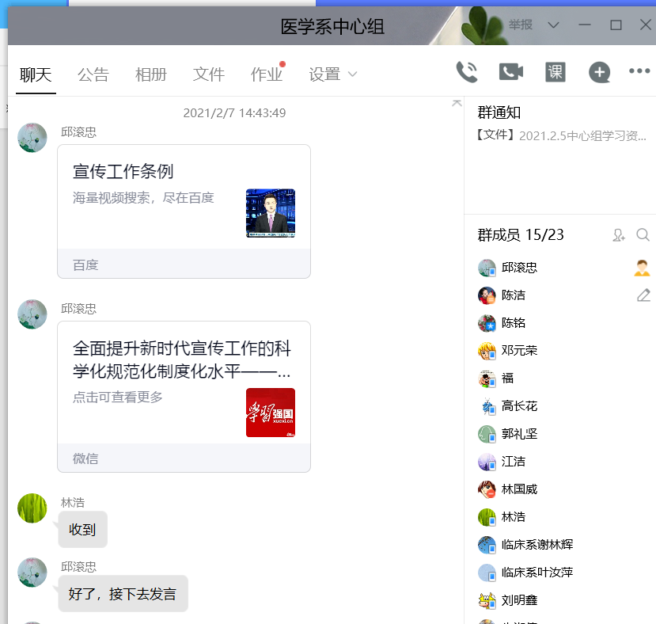Search group members with magnifier icon
Viewport: 656px width, 624px height.
pos(643,235)
